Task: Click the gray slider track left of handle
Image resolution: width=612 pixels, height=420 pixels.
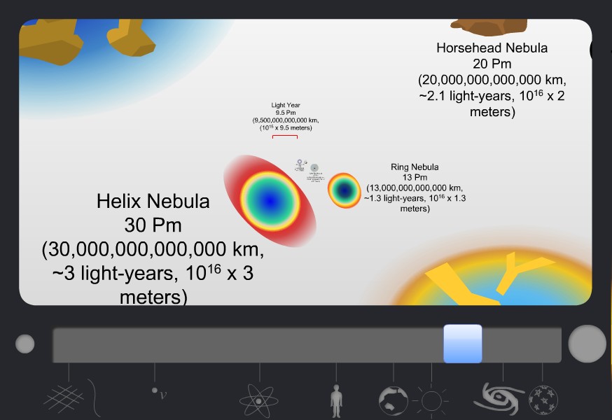Action: [249, 345]
